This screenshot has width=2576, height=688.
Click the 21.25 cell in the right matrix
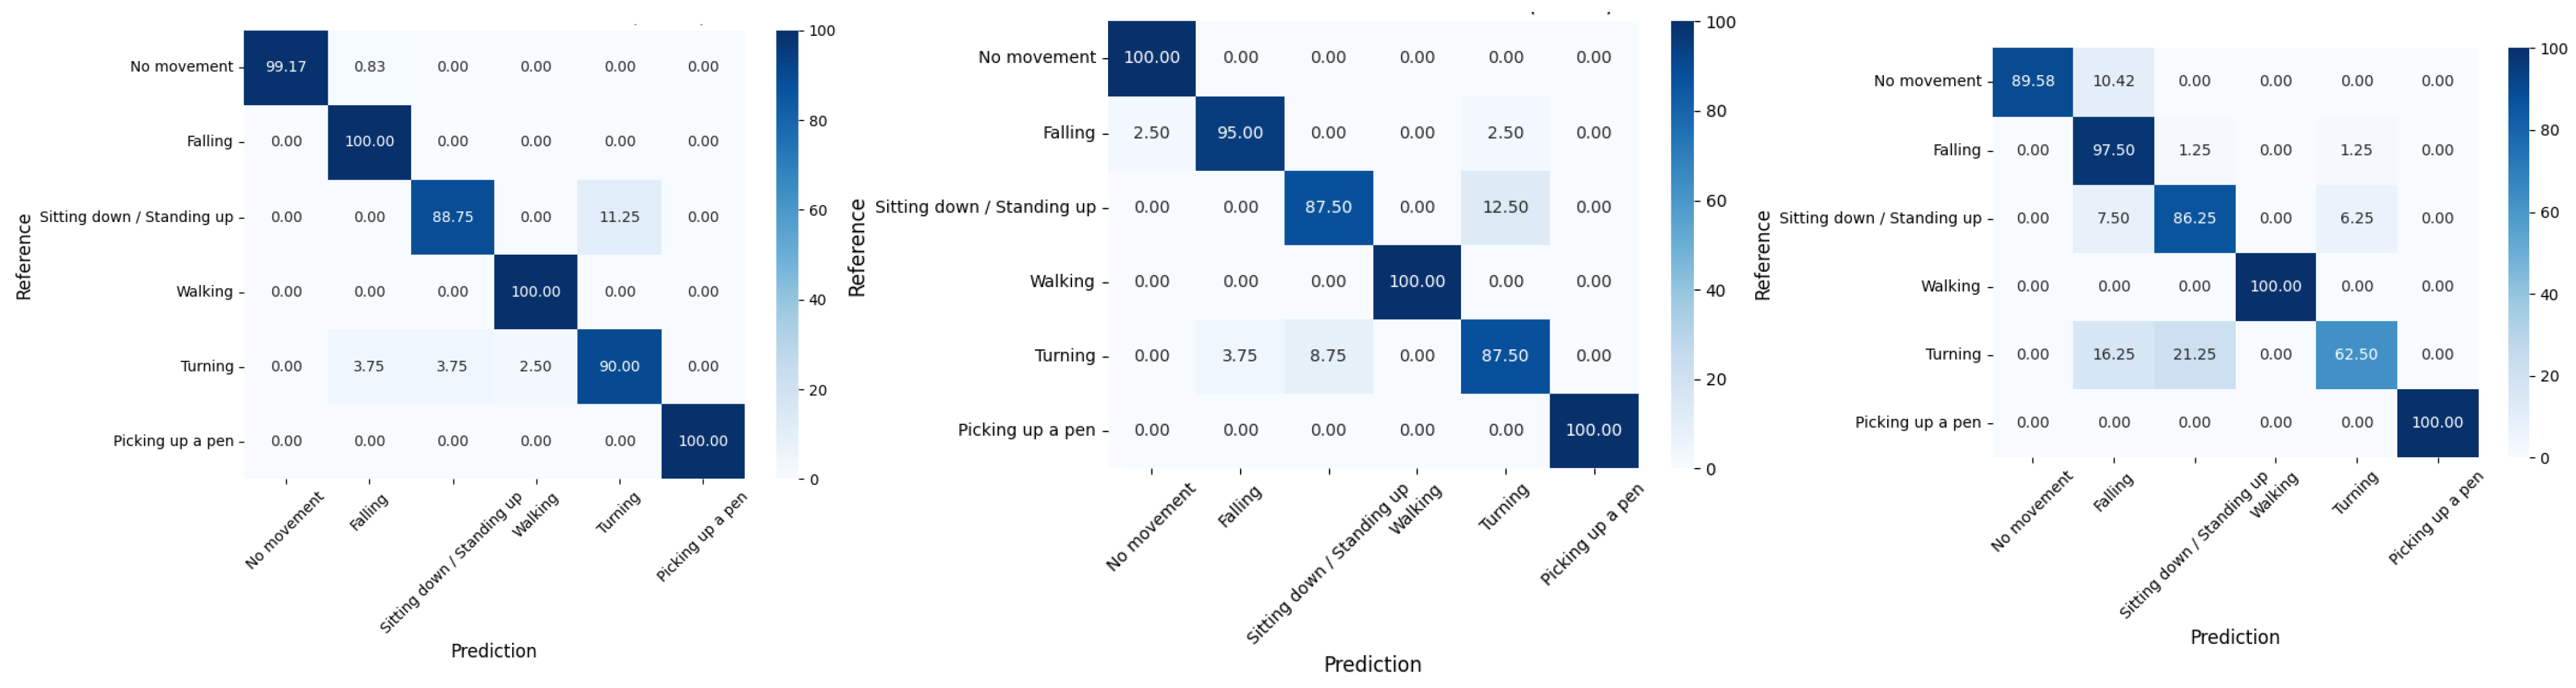pos(2194,354)
